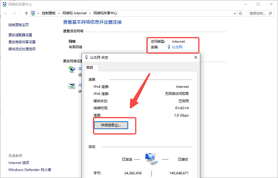Open the recent locations dropdown arrow

coord(20,13)
